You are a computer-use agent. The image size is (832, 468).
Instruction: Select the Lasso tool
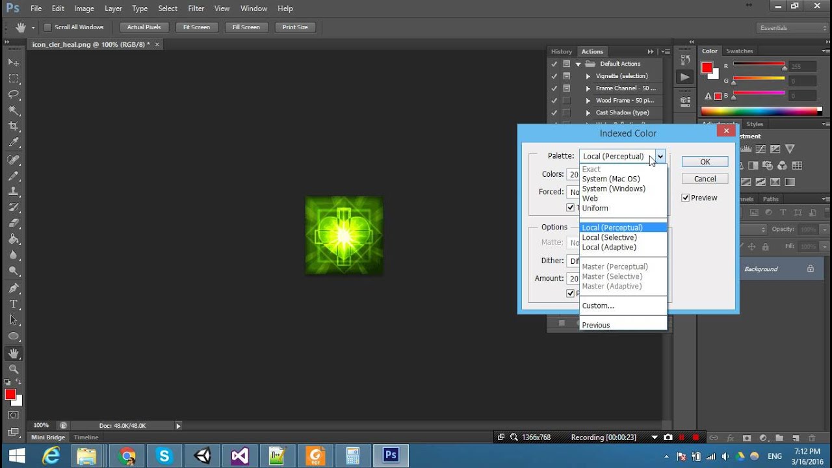(x=13, y=94)
